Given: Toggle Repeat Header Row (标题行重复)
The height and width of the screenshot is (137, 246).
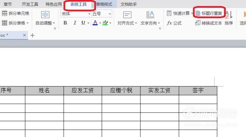Looking at the screenshot, I should pyautogui.click(x=209, y=13).
